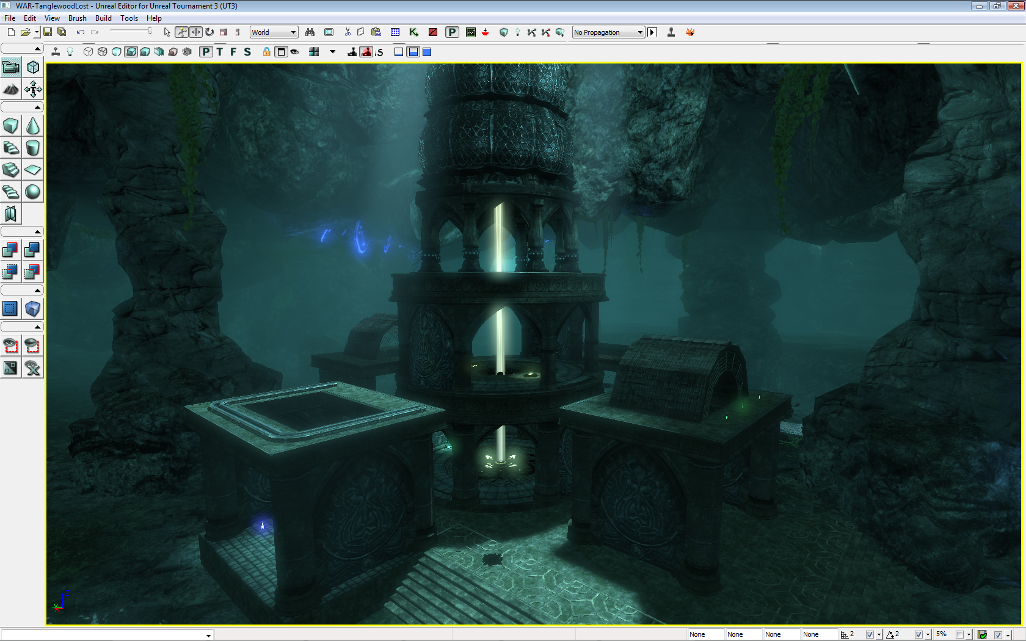The width and height of the screenshot is (1026, 641).
Task: Toggle scale snapping checkbox next to 5%
Action: coord(959,634)
